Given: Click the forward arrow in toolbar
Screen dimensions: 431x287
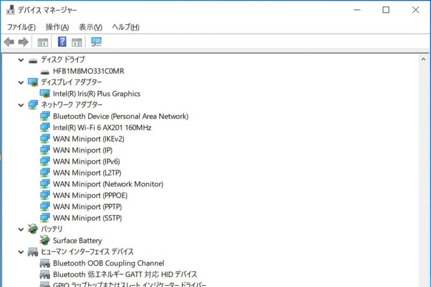Looking at the screenshot, I should point(23,42).
